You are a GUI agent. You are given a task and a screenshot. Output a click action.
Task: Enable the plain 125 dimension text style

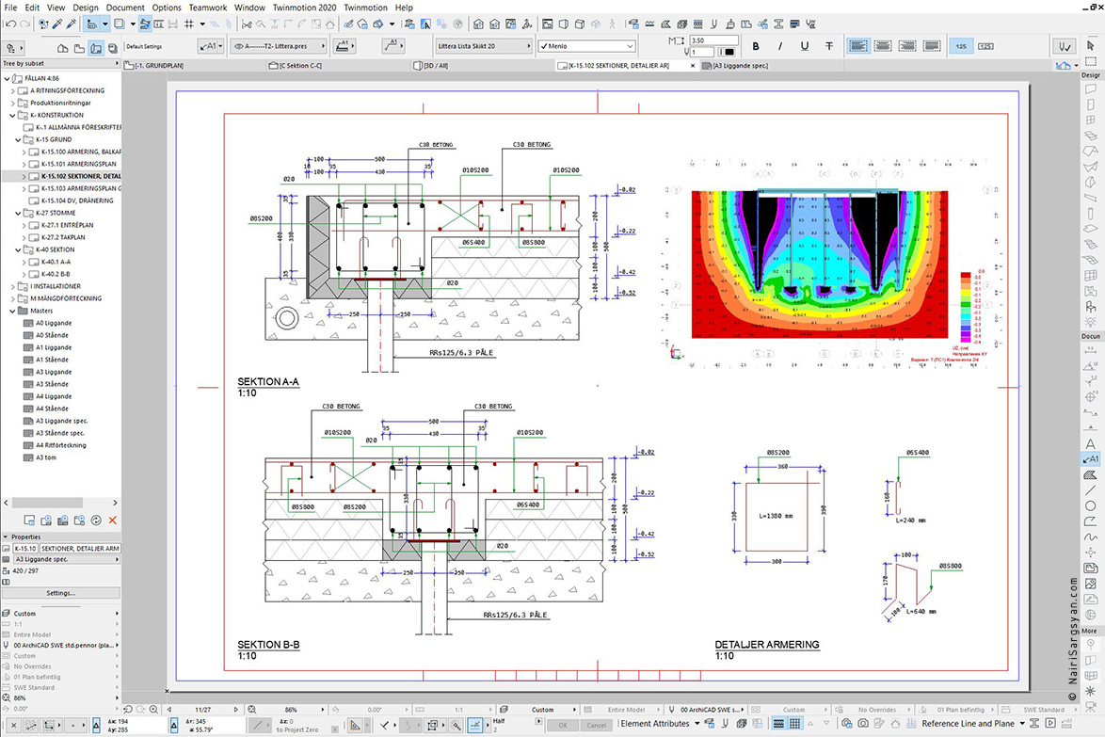tap(961, 46)
